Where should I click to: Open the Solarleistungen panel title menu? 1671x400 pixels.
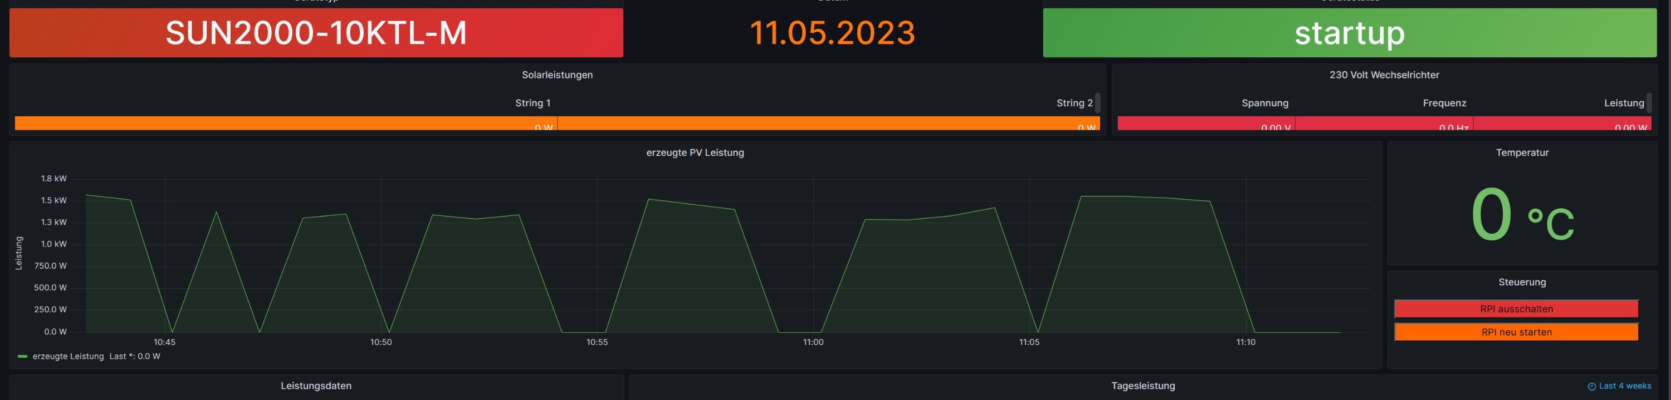pyautogui.click(x=556, y=75)
